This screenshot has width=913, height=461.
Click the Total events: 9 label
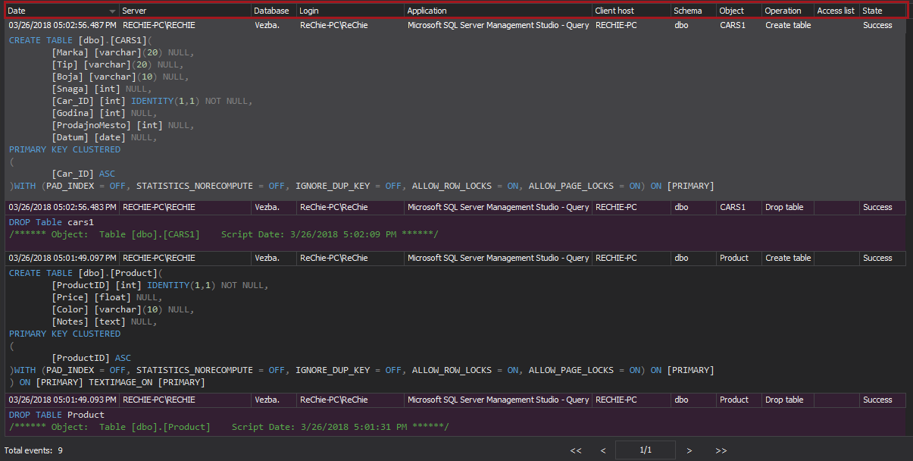[33, 450]
